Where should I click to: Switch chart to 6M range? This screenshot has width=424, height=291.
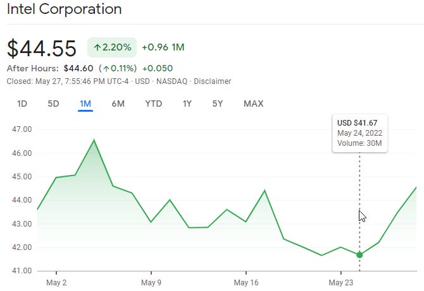click(118, 104)
